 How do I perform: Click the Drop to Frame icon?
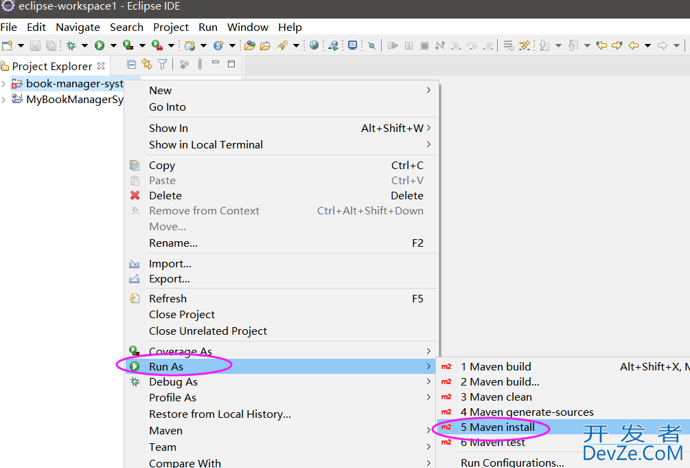click(509, 45)
